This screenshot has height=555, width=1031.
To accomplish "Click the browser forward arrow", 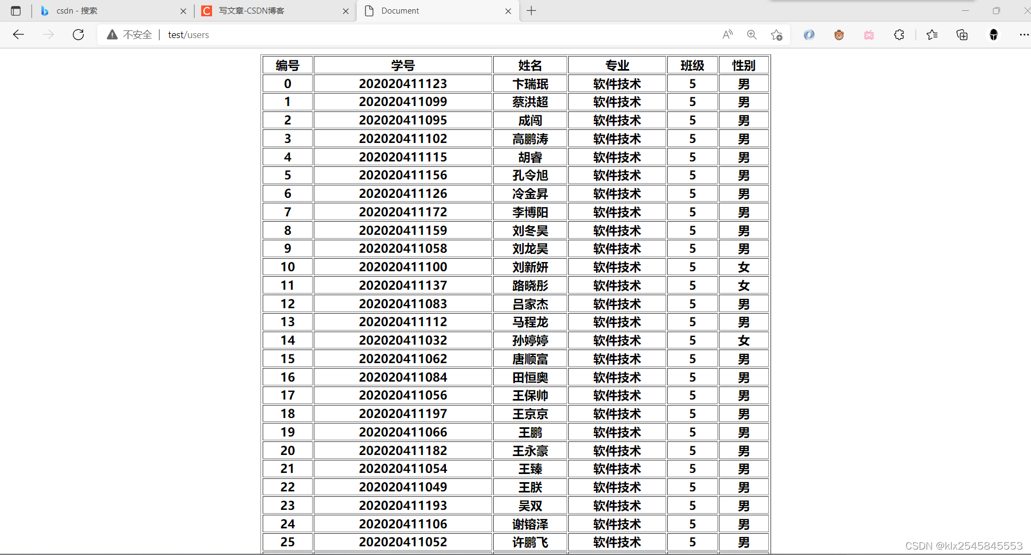I will (48, 35).
